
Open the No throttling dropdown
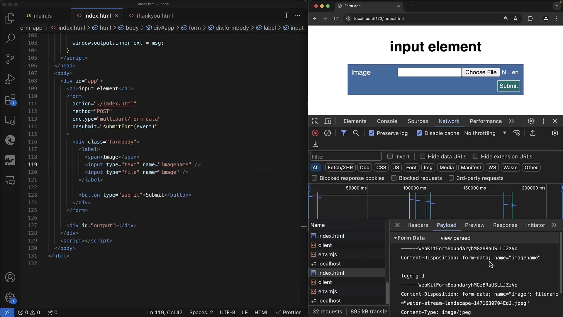click(485, 133)
